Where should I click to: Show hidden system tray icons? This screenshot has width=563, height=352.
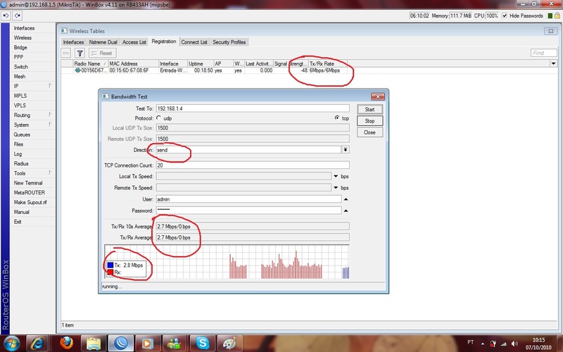pos(482,344)
